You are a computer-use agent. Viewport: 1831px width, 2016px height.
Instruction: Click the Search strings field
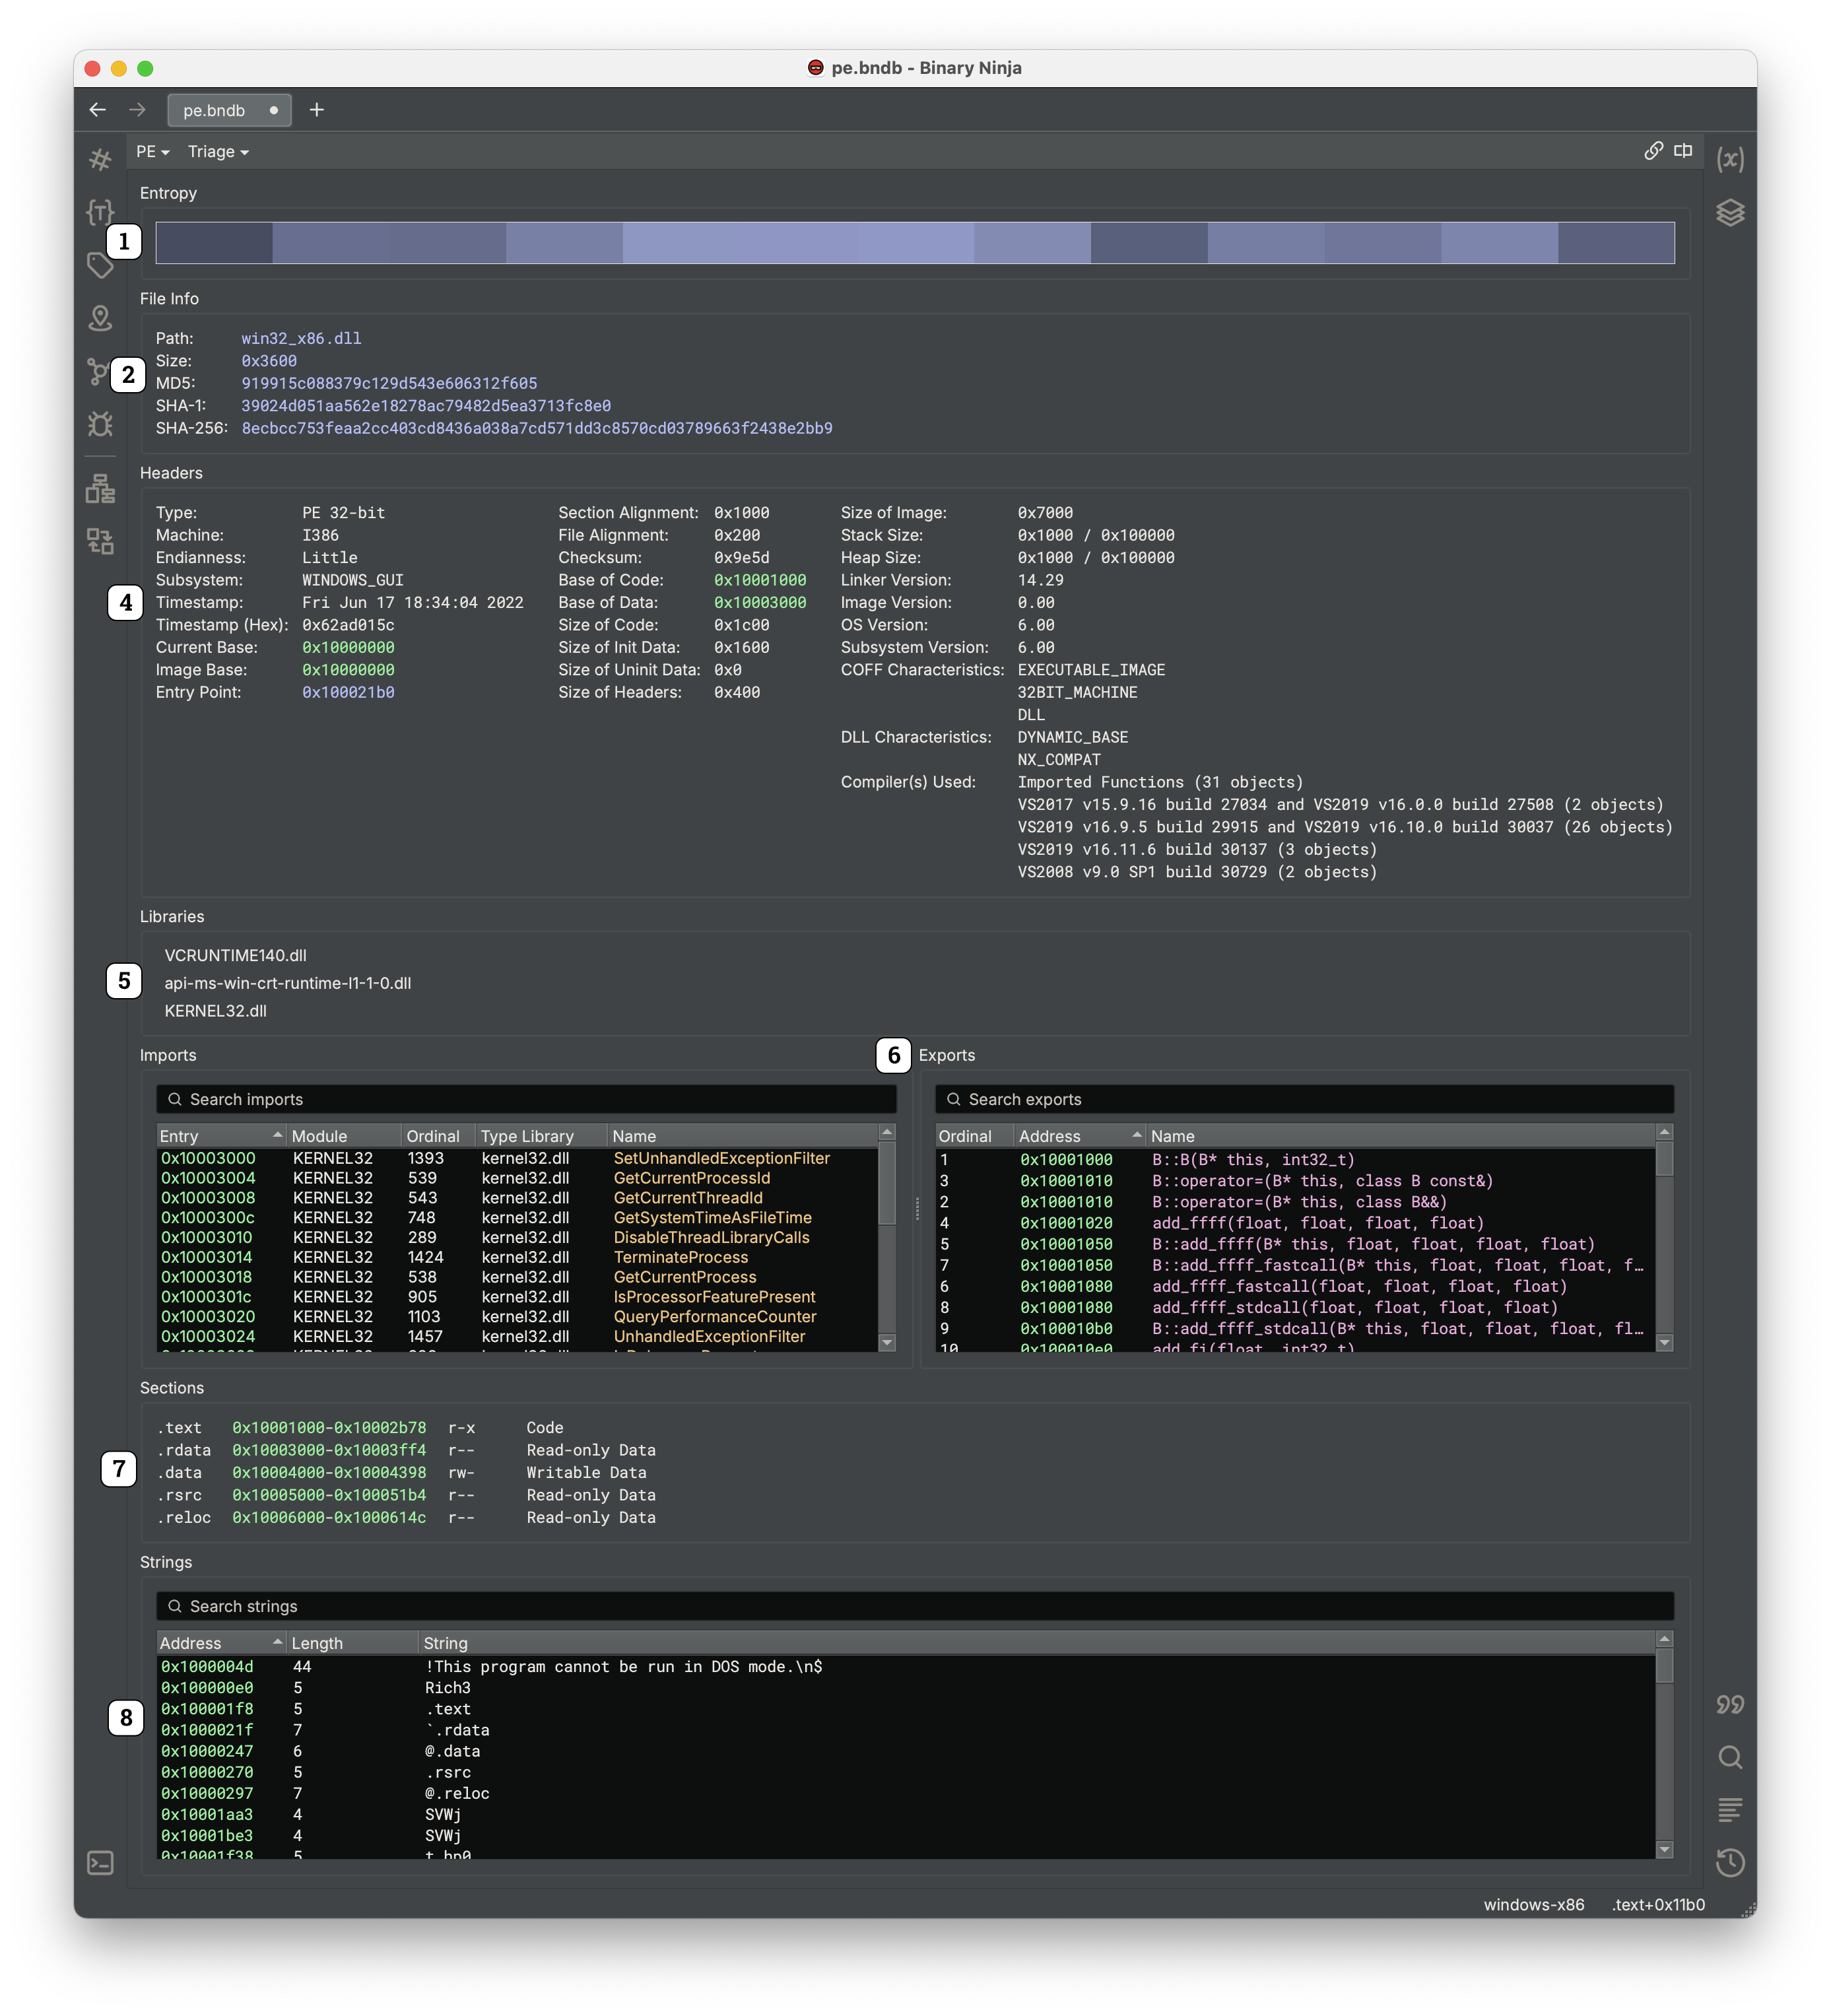tap(914, 1606)
